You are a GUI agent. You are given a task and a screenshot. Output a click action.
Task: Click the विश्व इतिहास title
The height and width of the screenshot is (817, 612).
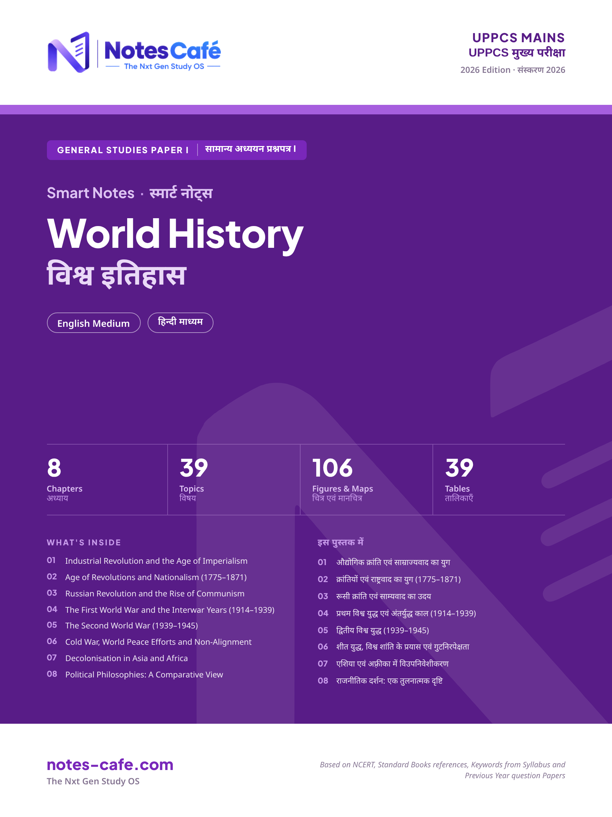click(x=117, y=275)
